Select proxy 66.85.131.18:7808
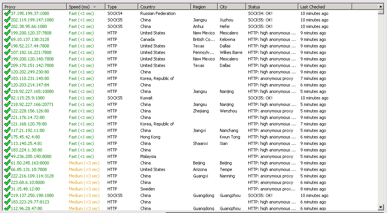The image size is (387, 213). [x=29, y=169]
